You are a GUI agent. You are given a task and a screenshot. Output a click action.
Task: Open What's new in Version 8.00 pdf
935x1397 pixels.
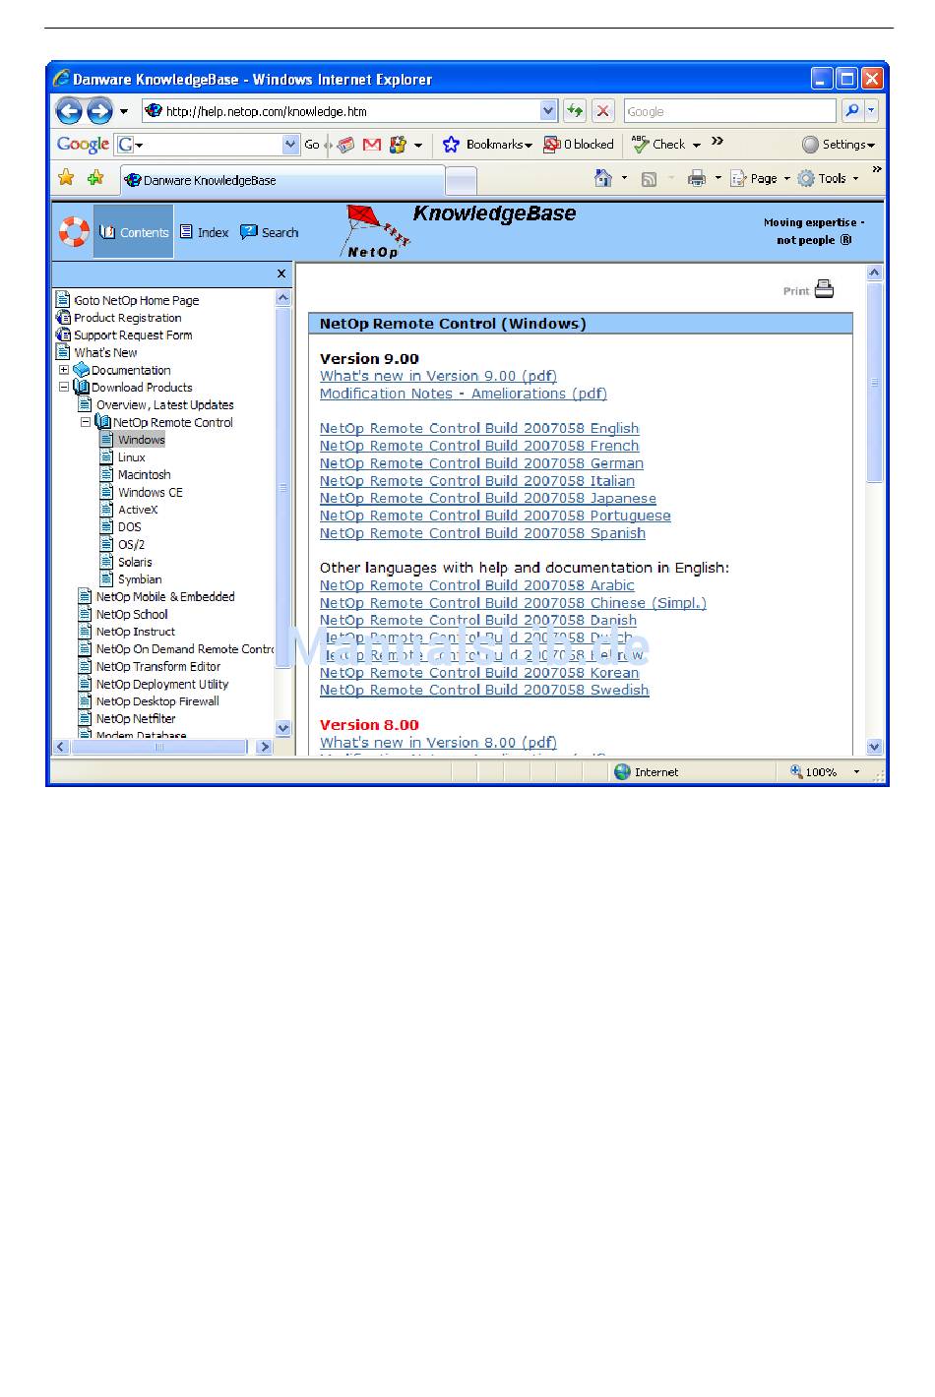[438, 743]
